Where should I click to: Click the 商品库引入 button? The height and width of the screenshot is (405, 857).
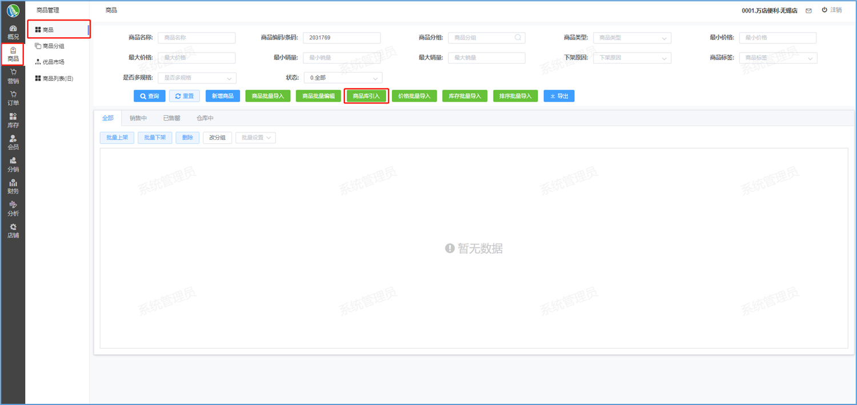[366, 96]
